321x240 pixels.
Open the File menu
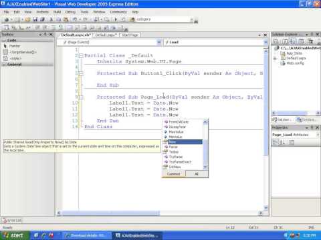(6, 12)
